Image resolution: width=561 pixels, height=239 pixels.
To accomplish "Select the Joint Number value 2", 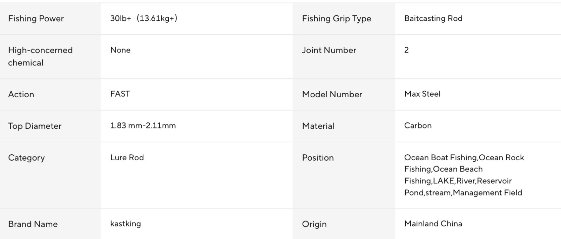I will click(x=406, y=50).
